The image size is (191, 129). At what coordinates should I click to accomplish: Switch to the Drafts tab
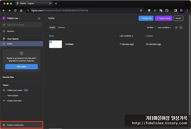52,27
